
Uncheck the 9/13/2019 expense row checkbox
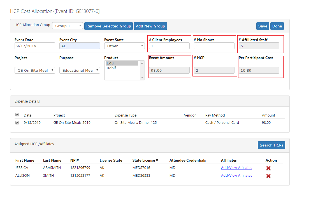point(17,123)
